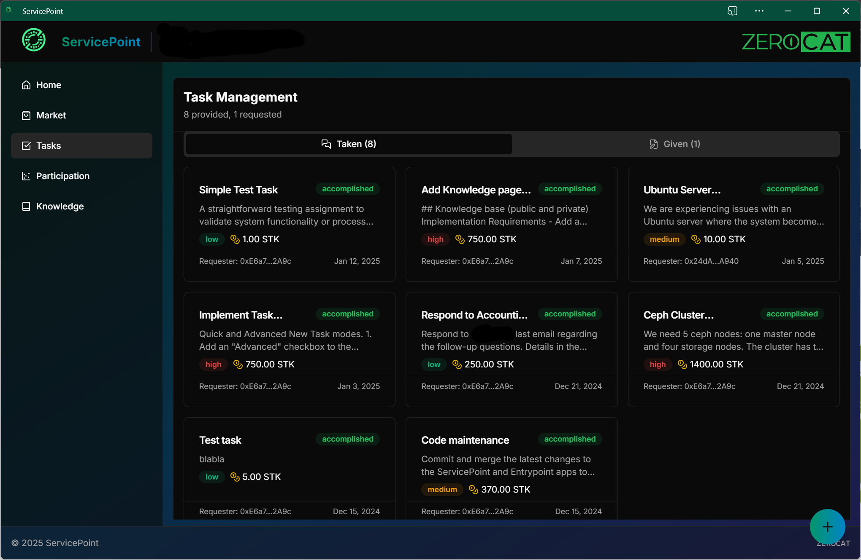The image size is (861, 560).
Task: Click accomplished badge on Ceph Cluster card
Action: (x=792, y=314)
